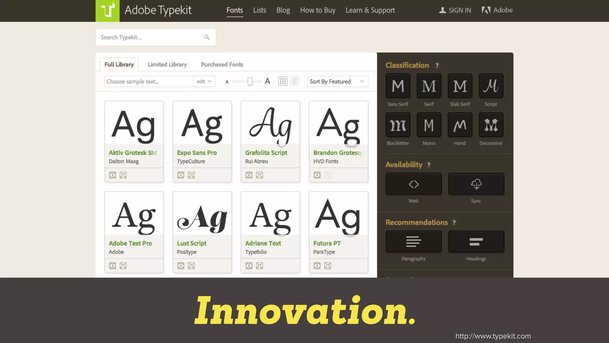
Task: Switch to grid view icon
Action: (x=283, y=81)
